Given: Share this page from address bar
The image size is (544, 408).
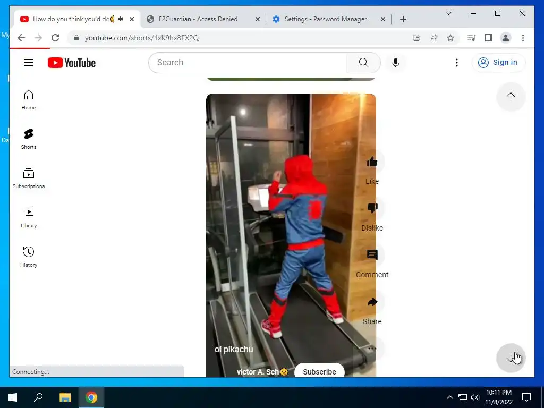Looking at the screenshot, I should 433,38.
